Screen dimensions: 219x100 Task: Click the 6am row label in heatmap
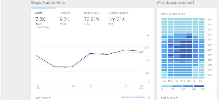tap(210, 35)
